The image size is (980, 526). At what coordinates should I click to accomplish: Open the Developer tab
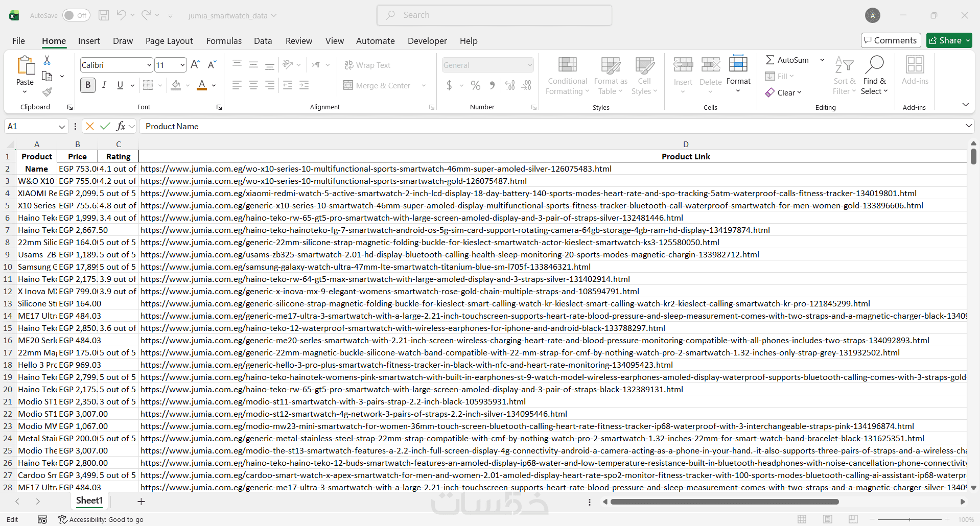coord(427,41)
